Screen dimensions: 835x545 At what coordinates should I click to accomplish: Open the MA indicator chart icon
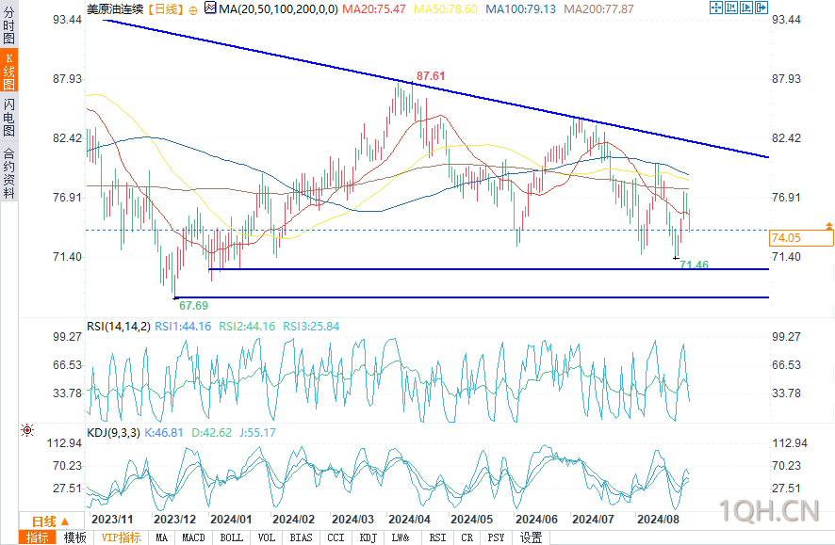[x=210, y=8]
